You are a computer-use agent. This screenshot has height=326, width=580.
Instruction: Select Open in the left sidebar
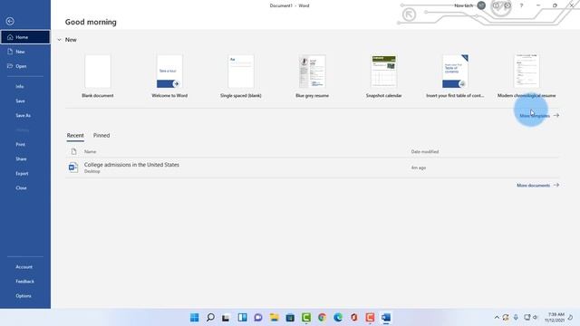25,66
